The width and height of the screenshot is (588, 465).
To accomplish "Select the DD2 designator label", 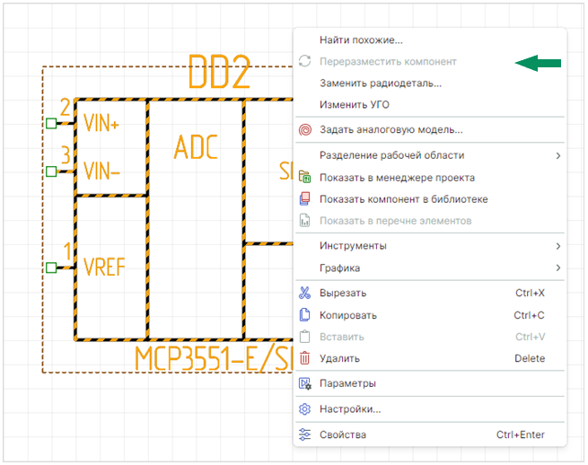I will point(219,72).
